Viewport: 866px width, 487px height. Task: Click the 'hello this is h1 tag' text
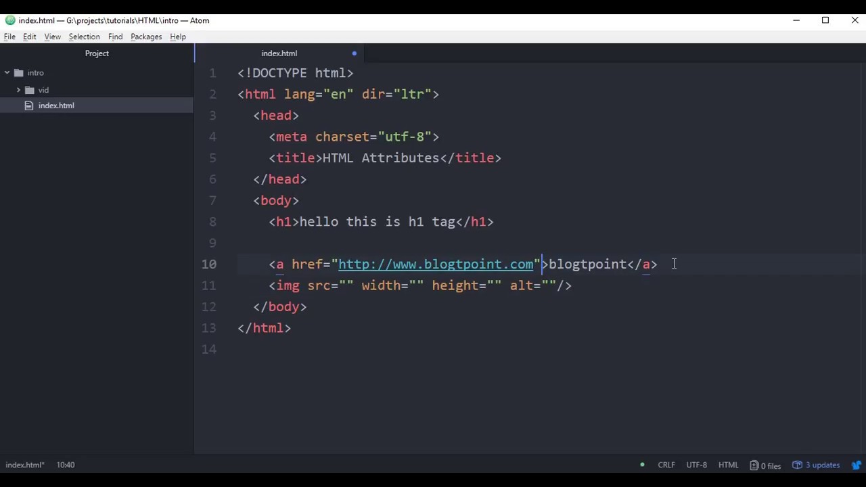point(378,222)
